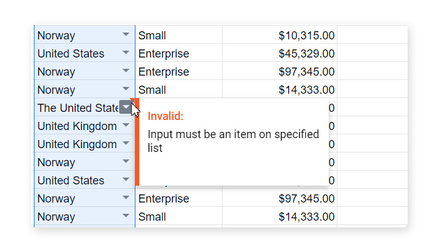439x250 pixels.
Task: Select the Enterprise cell in the row just under the tooltip
Action: click(x=179, y=198)
